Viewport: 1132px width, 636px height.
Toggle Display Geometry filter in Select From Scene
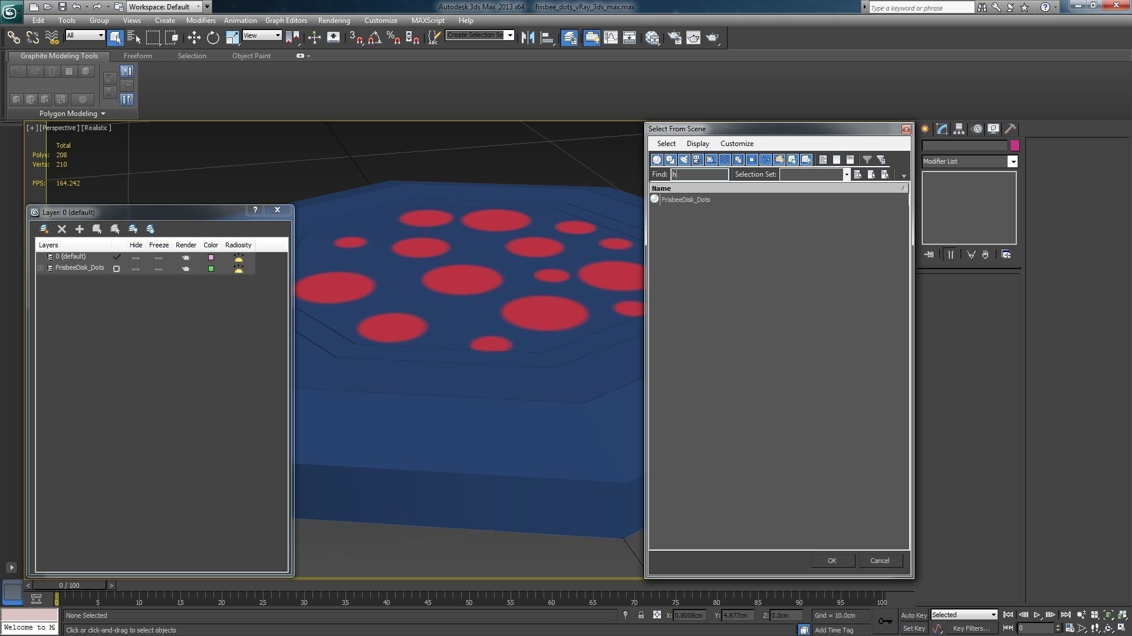click(656, 160)
